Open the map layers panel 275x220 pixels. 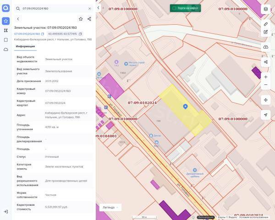(266, 9)
